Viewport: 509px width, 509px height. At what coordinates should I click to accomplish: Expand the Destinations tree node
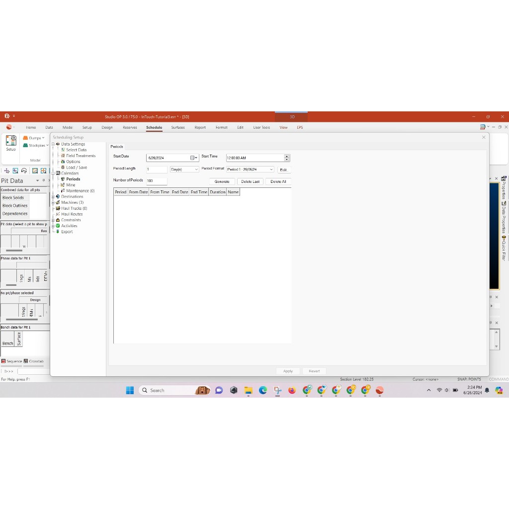[x=53, y=197]
